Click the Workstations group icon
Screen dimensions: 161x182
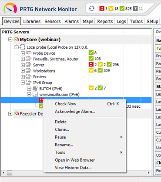pos(29,71)
